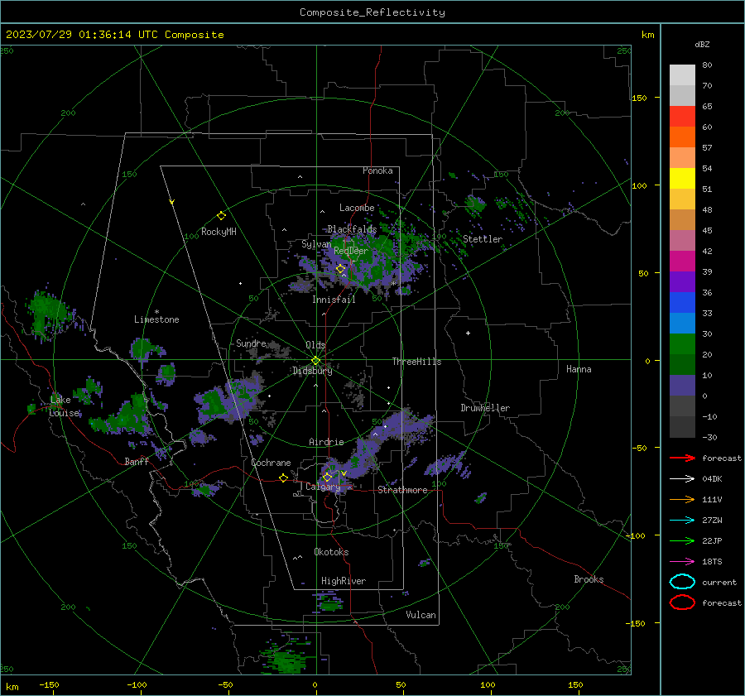Click the yellow diamond marker at Calgary

pyautogui.click(x=327, y=477)
